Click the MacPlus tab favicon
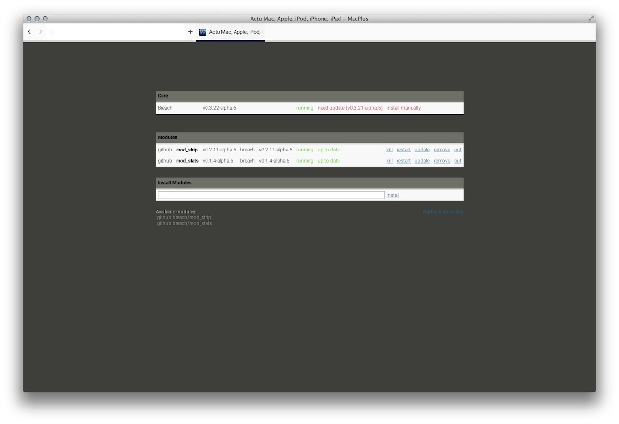The height and width of the screenshot is (424, 619). tap(203, 32)
